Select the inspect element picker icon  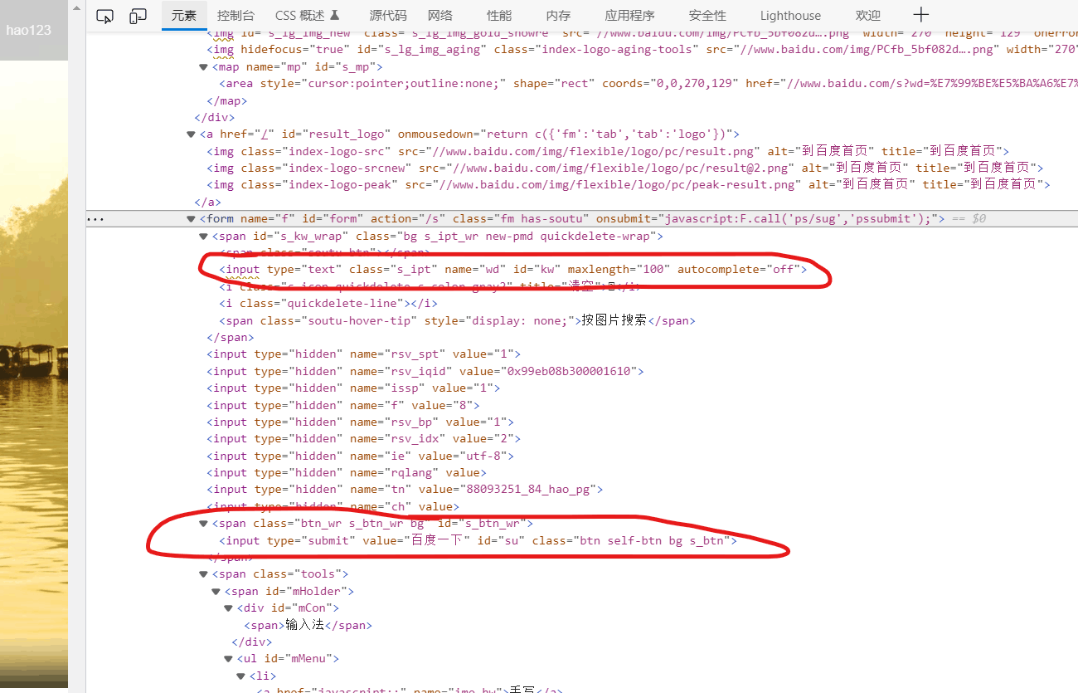[104, 16]
